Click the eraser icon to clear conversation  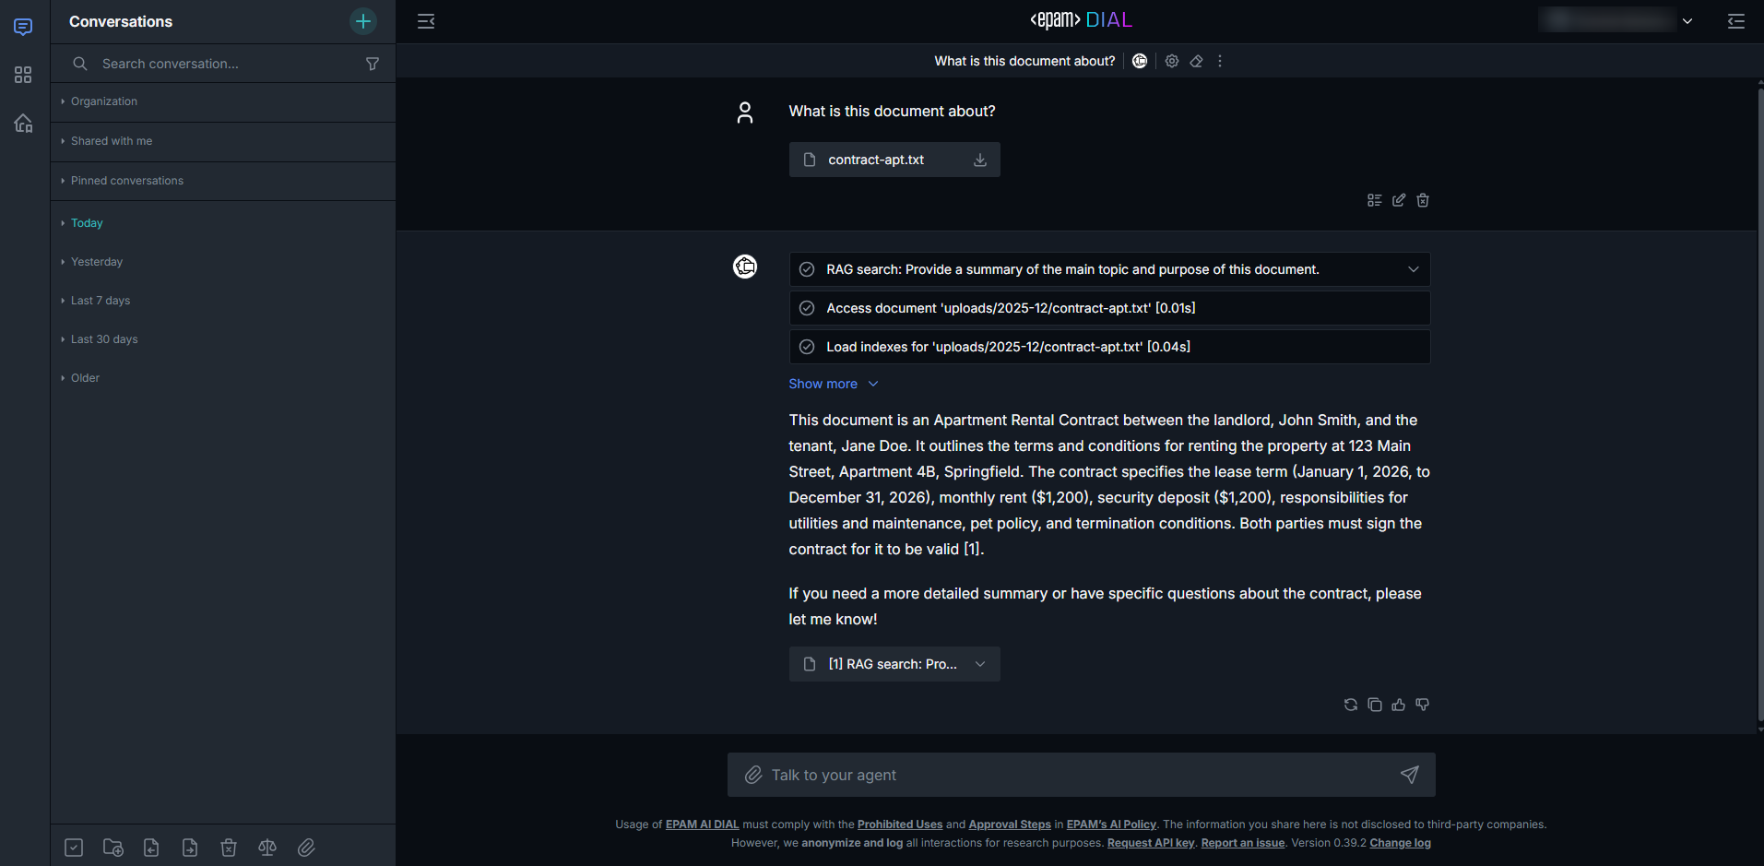point(1196,61)
